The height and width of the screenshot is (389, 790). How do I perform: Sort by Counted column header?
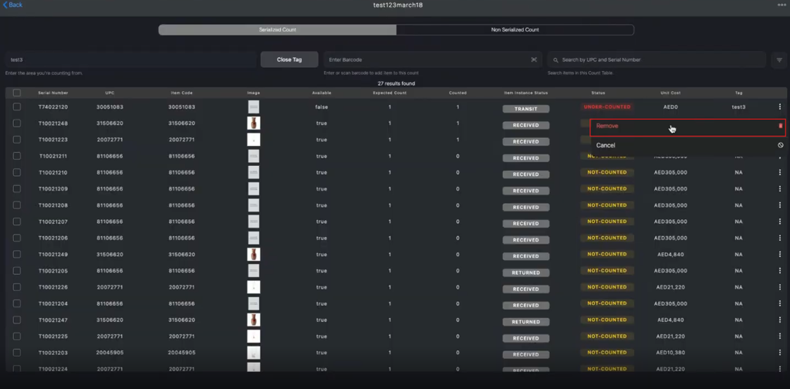pyautogui.click(x=457, y=93)
